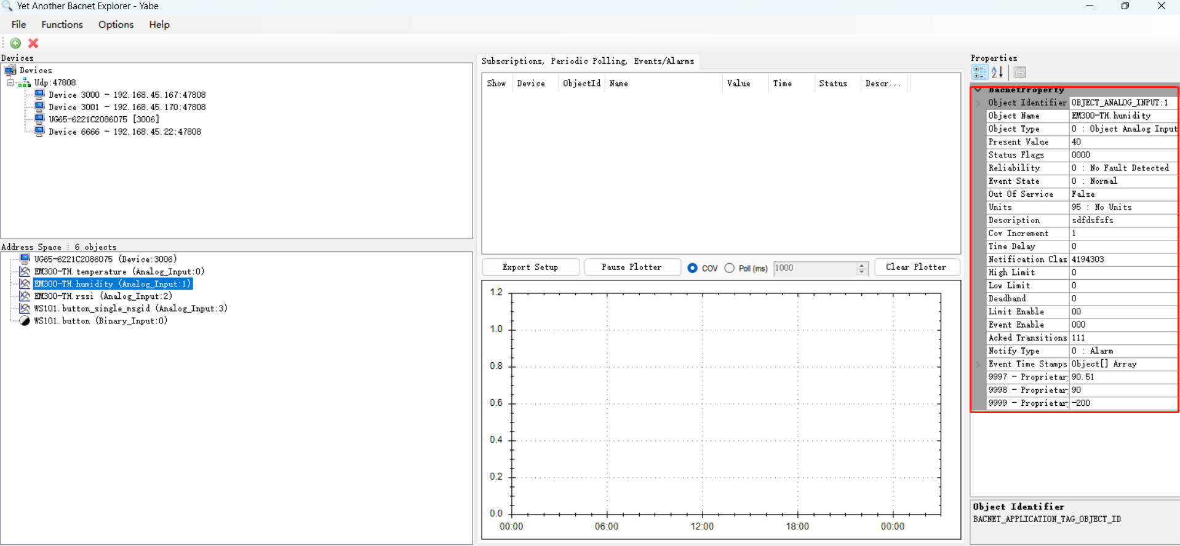This screenshot has width=1180, height=546.
Task: Collapse the Udp:47808 tree node
Action: (x=10, y=82)
